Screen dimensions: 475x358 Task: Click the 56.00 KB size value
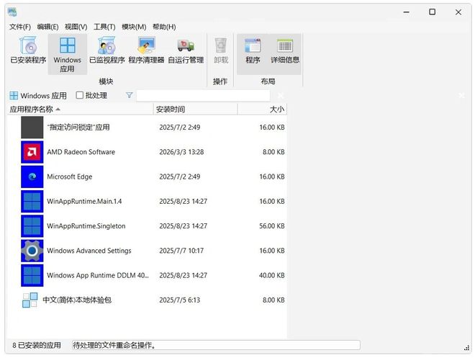pyautogui.click(x=272, y=226)
